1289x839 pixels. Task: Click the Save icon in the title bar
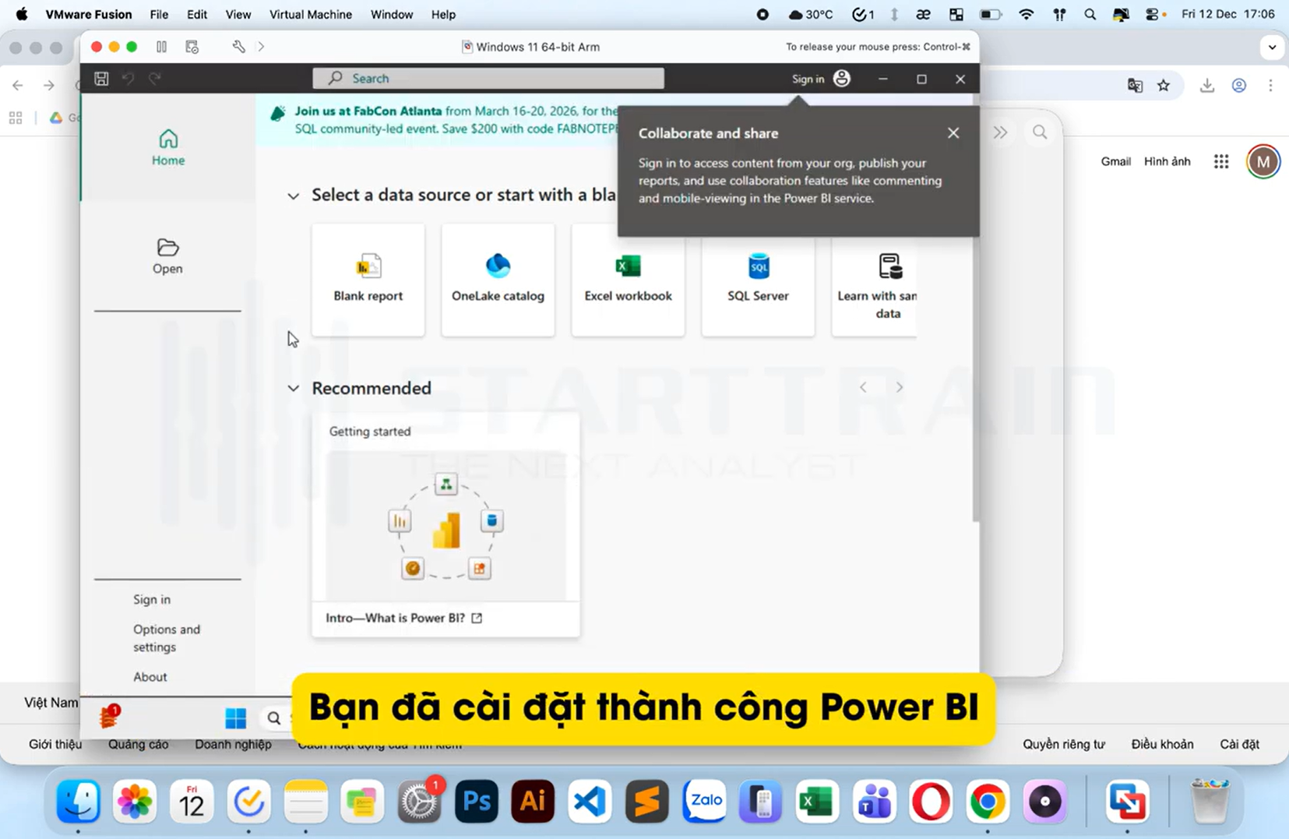click(100, 78)
